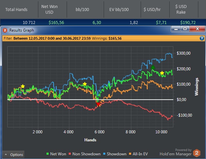206x159 pixels.
Task: Select the 10 712 total hands cell
Action: [29, 22]
